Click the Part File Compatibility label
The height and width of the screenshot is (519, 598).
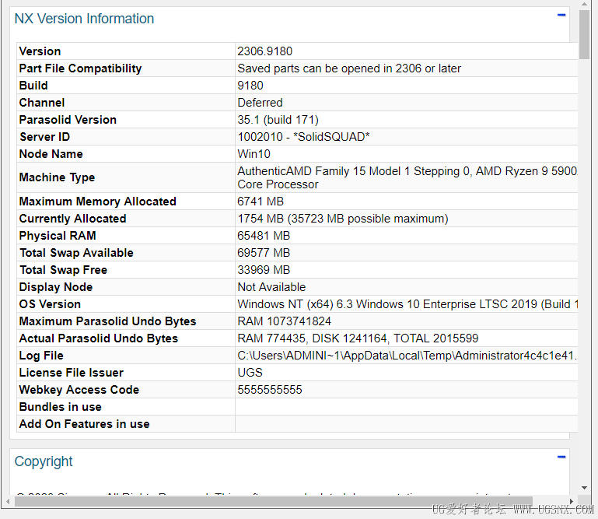point(80,68)
